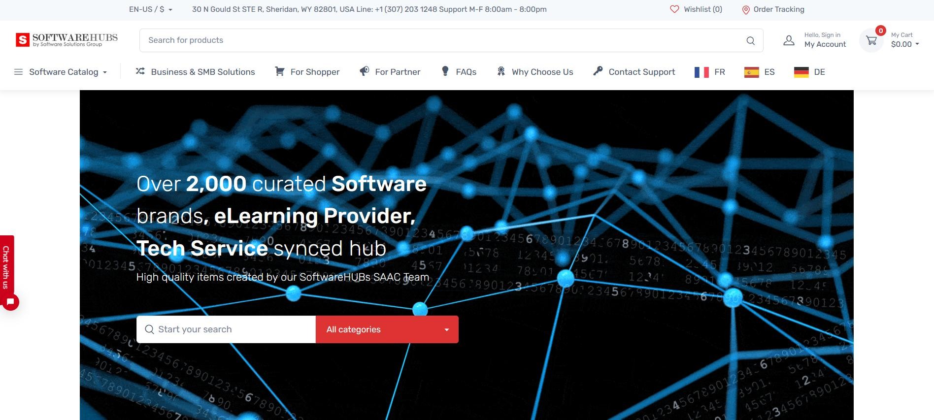Expand the My Cart $0.00 dropdown

coord(905,40)
